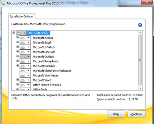Expand the Microsoft InfoPath node
Screen dimensions: 154x124
pyautogui.click(x=17, y=47)
